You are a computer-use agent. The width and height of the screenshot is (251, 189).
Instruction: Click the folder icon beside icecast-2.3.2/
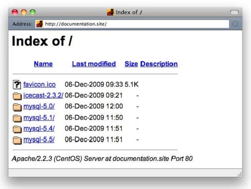click(17, 96)
